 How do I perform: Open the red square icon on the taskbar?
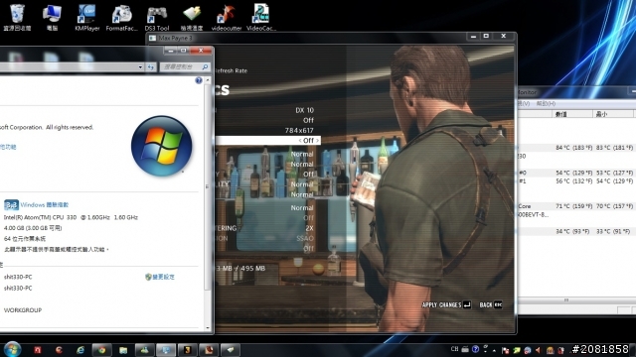(x=38, y=350)
